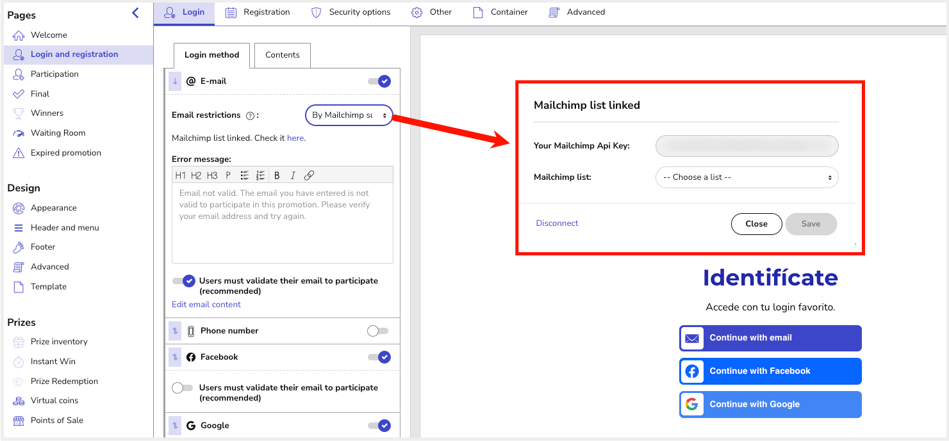Toggle the E-mail login method switch

pos(379,81)
